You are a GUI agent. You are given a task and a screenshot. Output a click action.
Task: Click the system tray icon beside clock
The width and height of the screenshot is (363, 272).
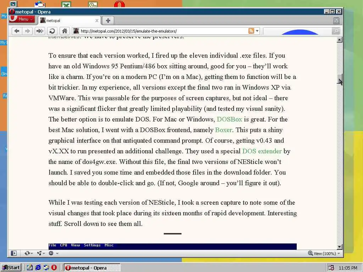331,268
